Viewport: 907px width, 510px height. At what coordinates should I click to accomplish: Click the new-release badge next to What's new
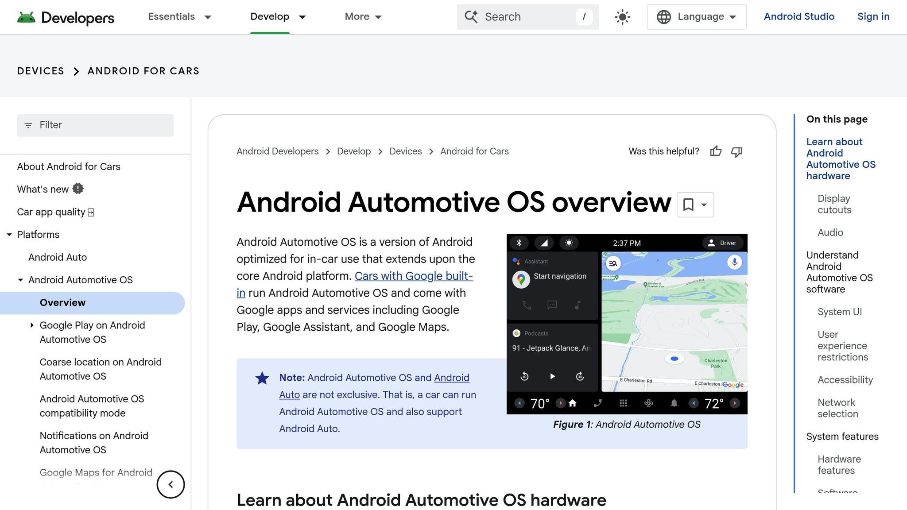coord(78,189)
